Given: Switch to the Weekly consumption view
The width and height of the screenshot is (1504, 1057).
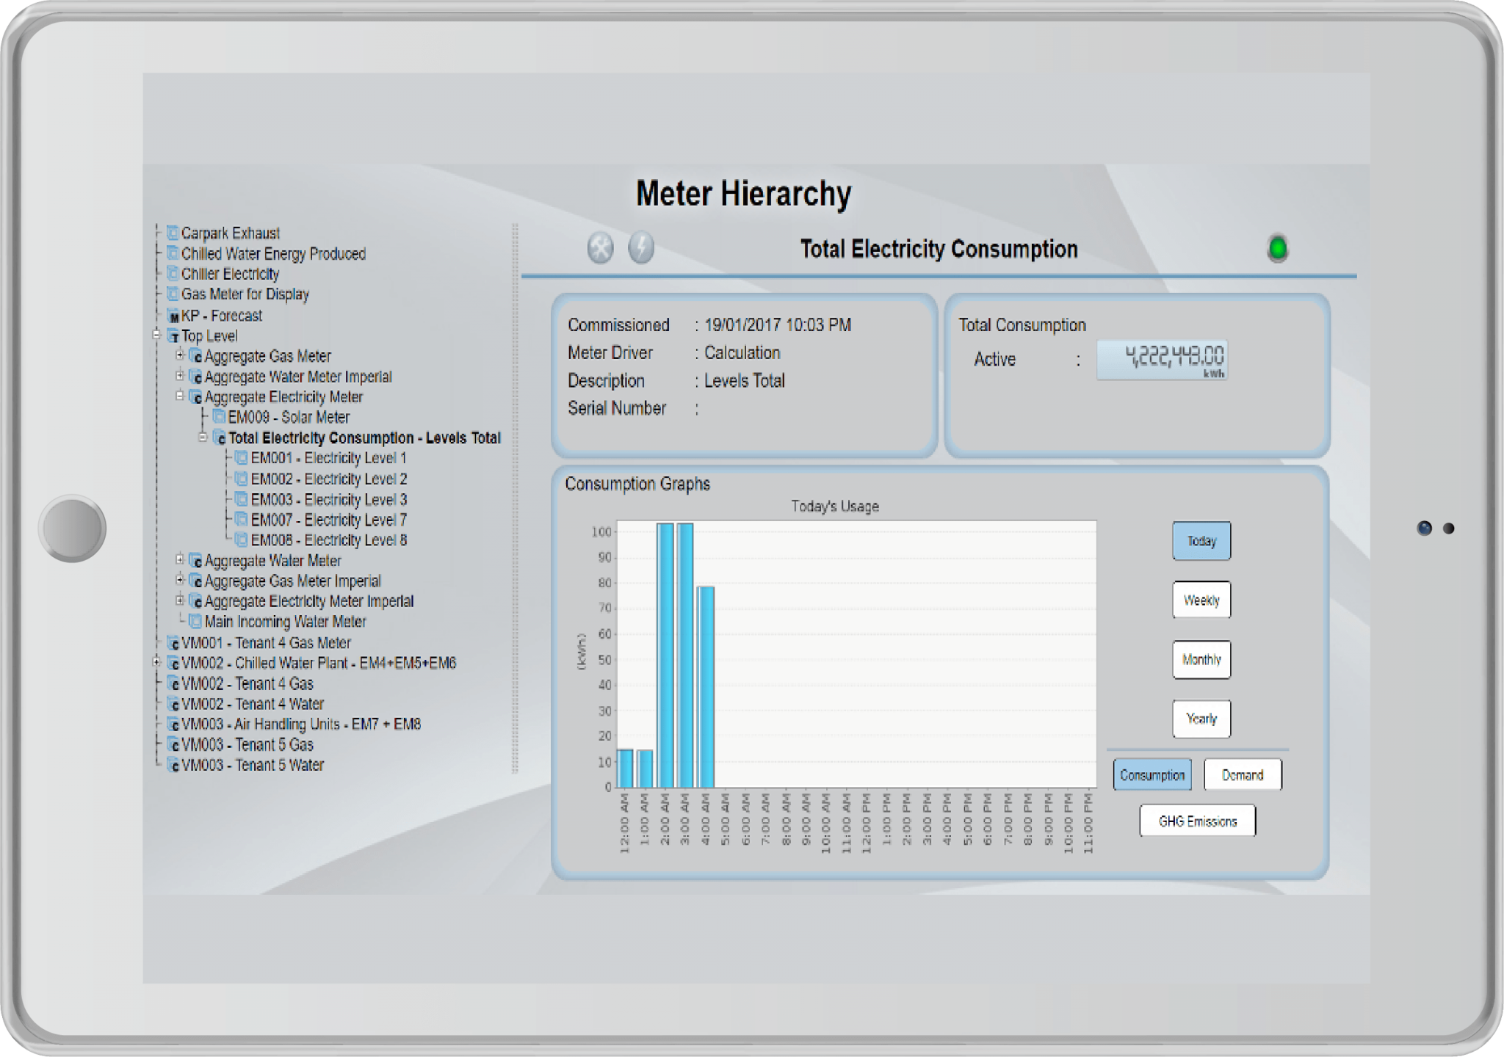Looking at the screenshot, I should click(x=1201, y=600).
